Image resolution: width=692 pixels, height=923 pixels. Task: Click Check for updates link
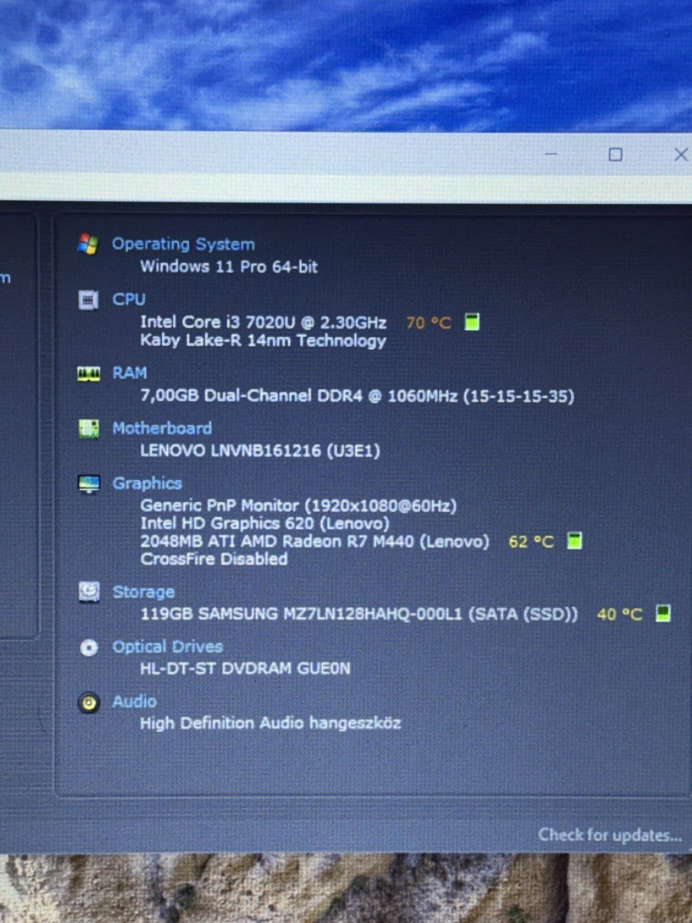pyautogui.click(x=610, y=835)
